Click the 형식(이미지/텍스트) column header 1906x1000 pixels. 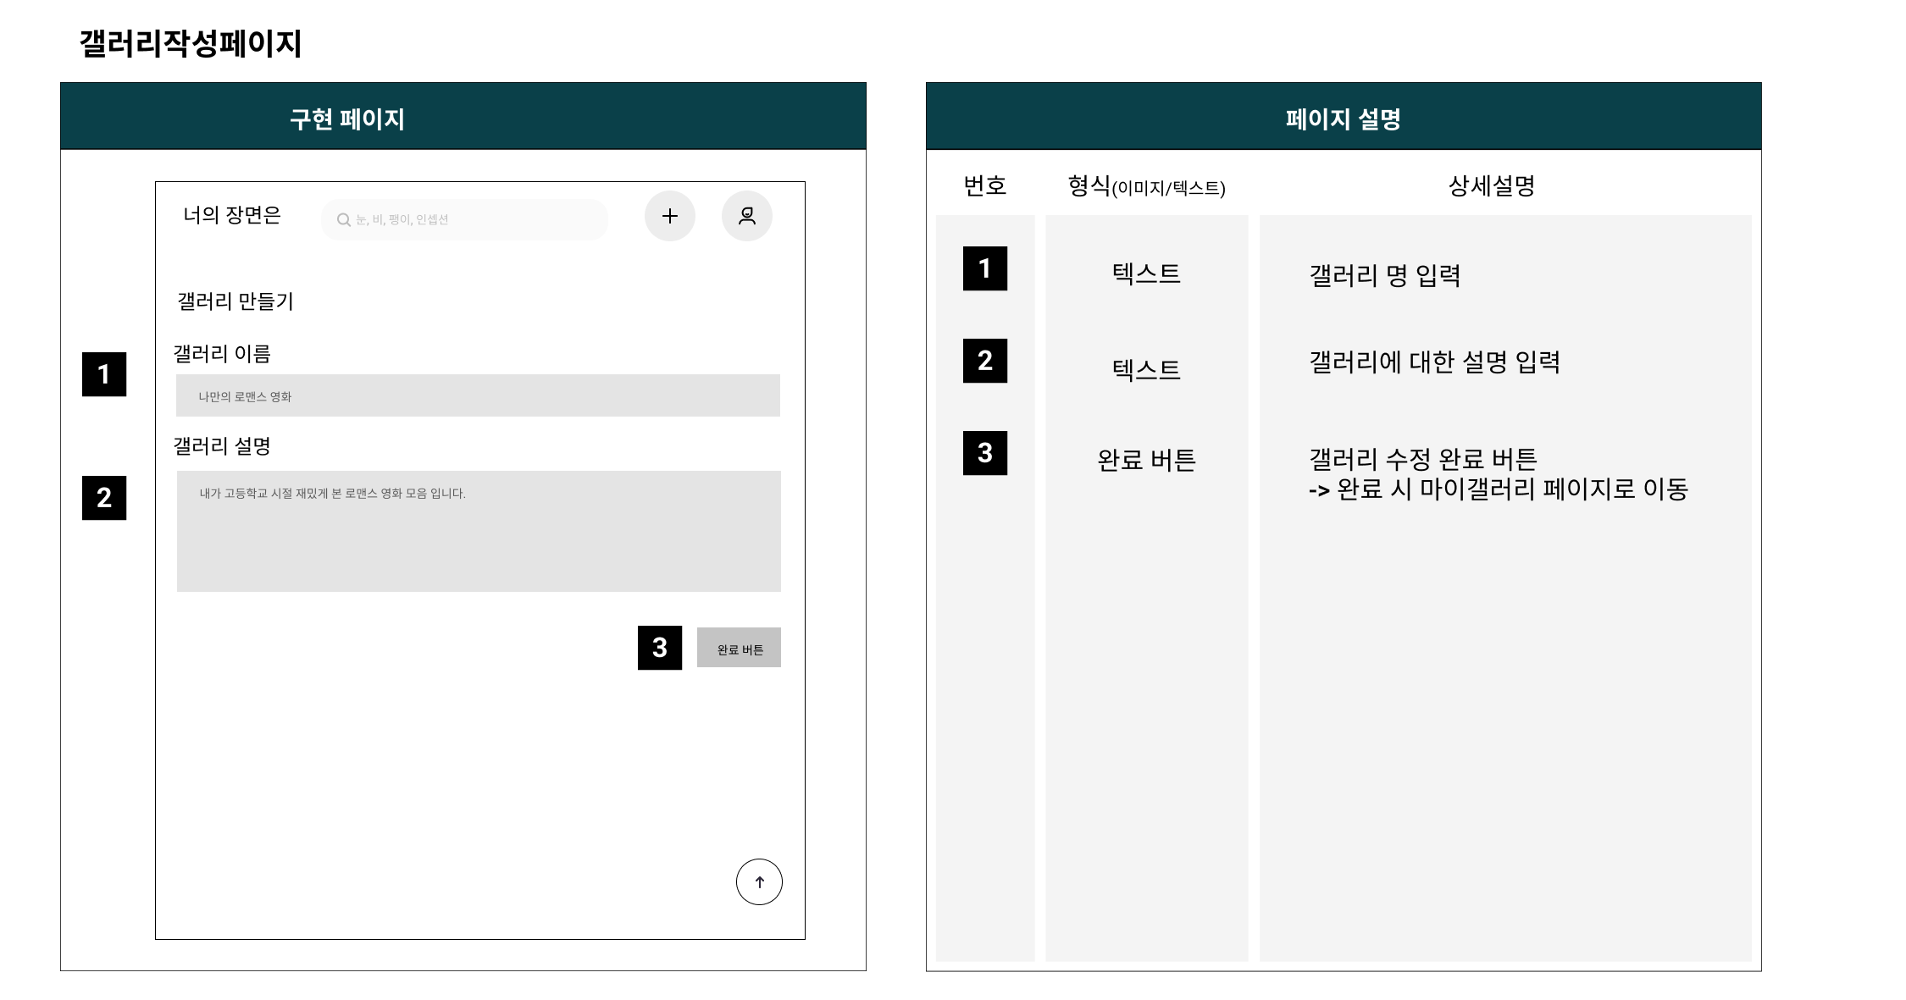(x=1147, y=186)
